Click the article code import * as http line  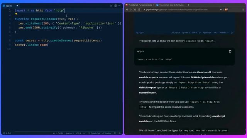click(154, 59)
